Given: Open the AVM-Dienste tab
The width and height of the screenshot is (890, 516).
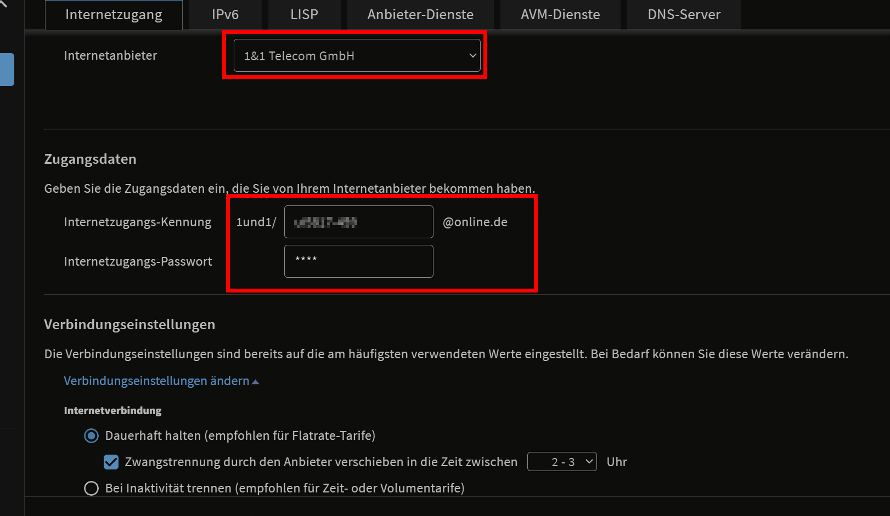Looking at the screenshot, I should point(560,15).
